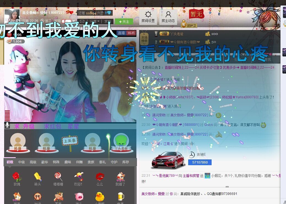
Task: Open the 豪华 gift tab
Action: coord(45,162)
